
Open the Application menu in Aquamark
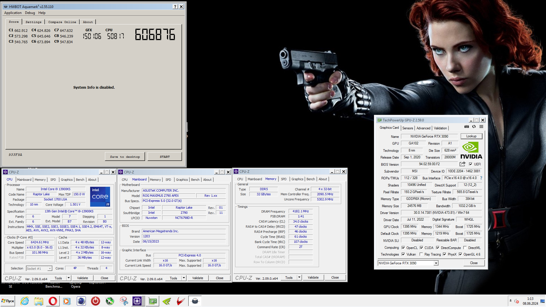[13, 13]
